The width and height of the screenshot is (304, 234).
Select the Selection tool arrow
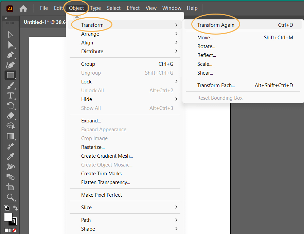[x=11, y=34]
